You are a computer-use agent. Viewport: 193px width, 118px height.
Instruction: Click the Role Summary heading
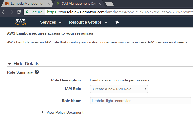click(x=20, y=72)
